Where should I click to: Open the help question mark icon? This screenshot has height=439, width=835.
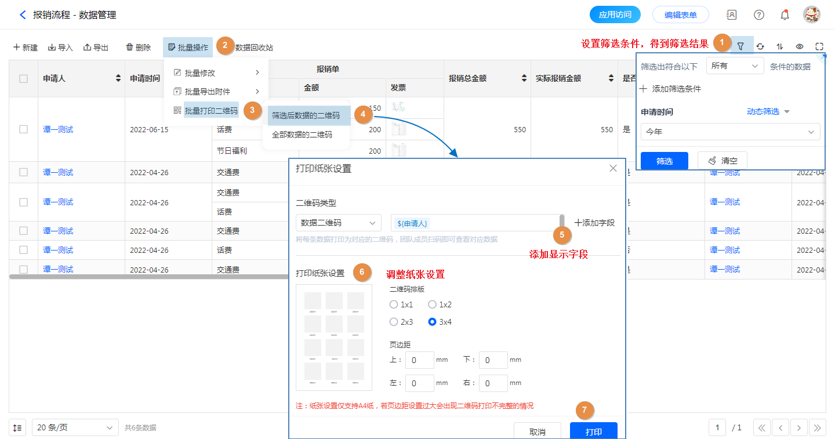(x=758, y=15)
